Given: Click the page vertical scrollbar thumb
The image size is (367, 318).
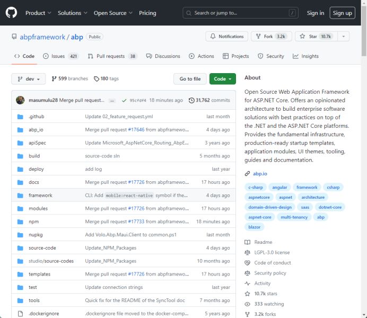Looking at the screenshot, I should tap(364, 31).
